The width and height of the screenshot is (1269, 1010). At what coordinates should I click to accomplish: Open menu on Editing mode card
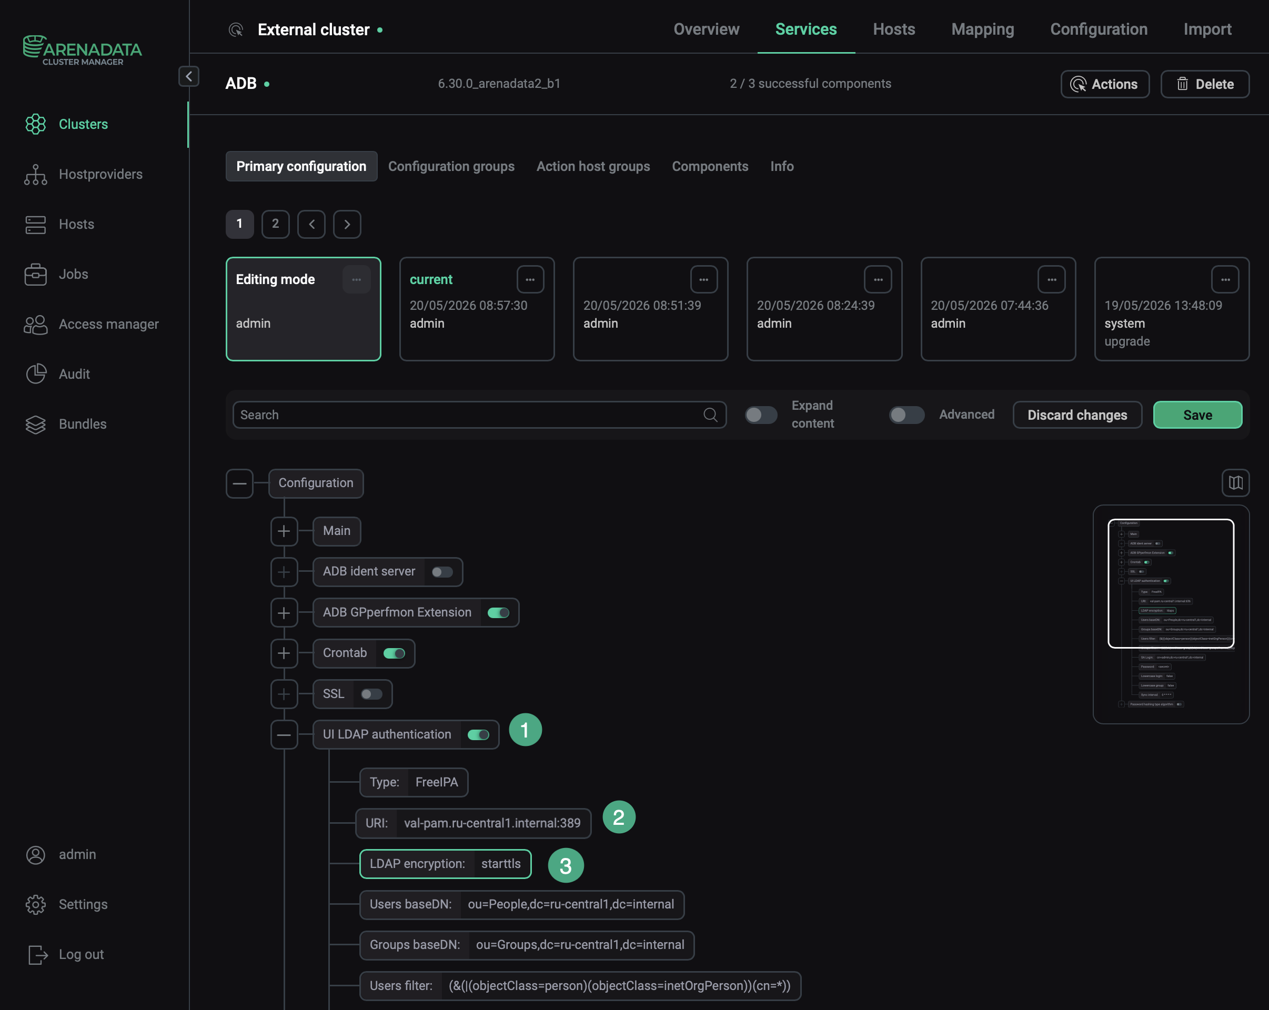(x=357, y=279)
